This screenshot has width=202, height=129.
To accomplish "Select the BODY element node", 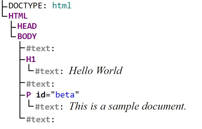I will coord(27,36).
